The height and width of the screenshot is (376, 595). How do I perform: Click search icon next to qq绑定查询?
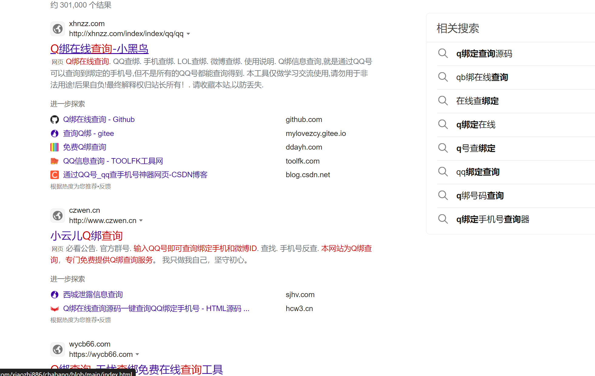click(x=443, y=172)
